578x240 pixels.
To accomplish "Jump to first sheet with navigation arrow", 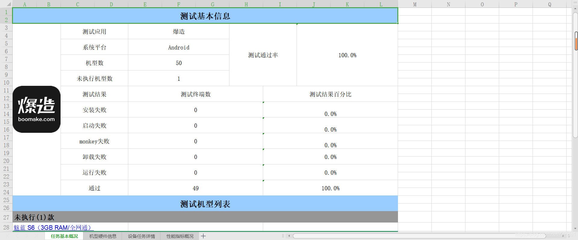I will 7,236.
